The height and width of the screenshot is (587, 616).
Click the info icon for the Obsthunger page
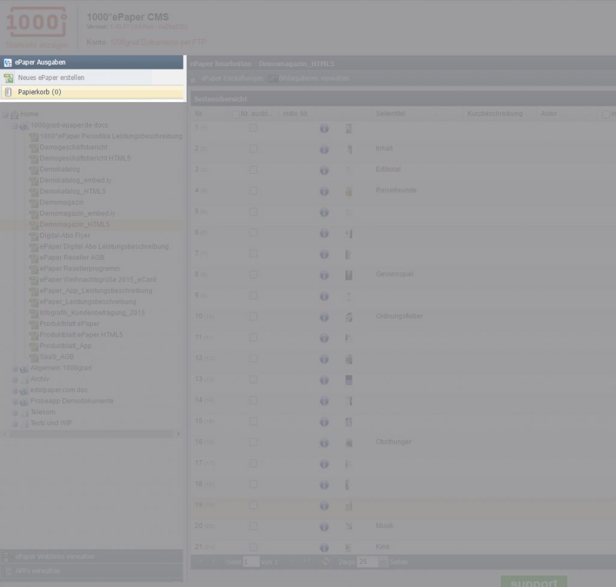(324, 443)
